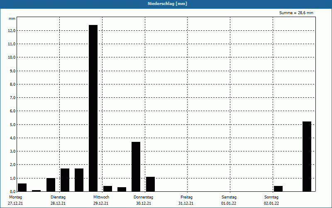Click the tiny 0,1 mm bar on Montag

36,191
